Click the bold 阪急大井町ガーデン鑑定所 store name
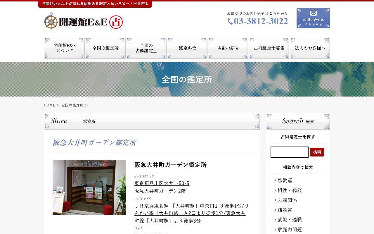 pyautogui.click(x=171, y=165)
